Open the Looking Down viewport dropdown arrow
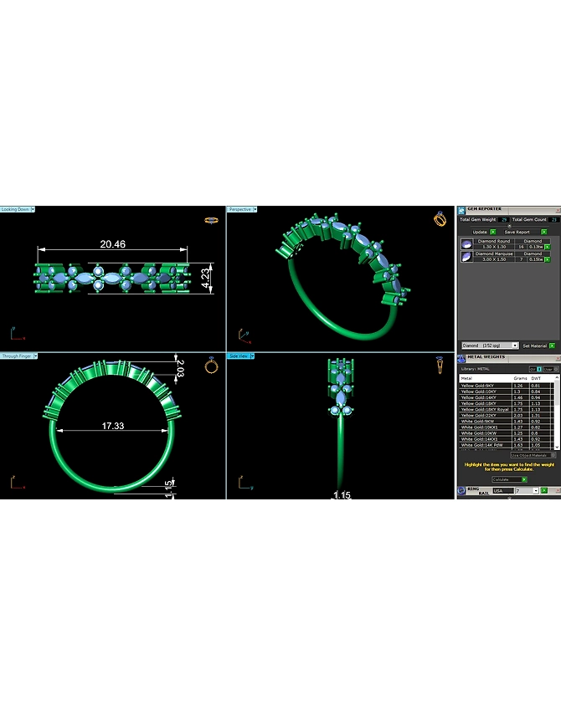Image resolution: width=561 pixels, height=706 pixels. [33, 209]
